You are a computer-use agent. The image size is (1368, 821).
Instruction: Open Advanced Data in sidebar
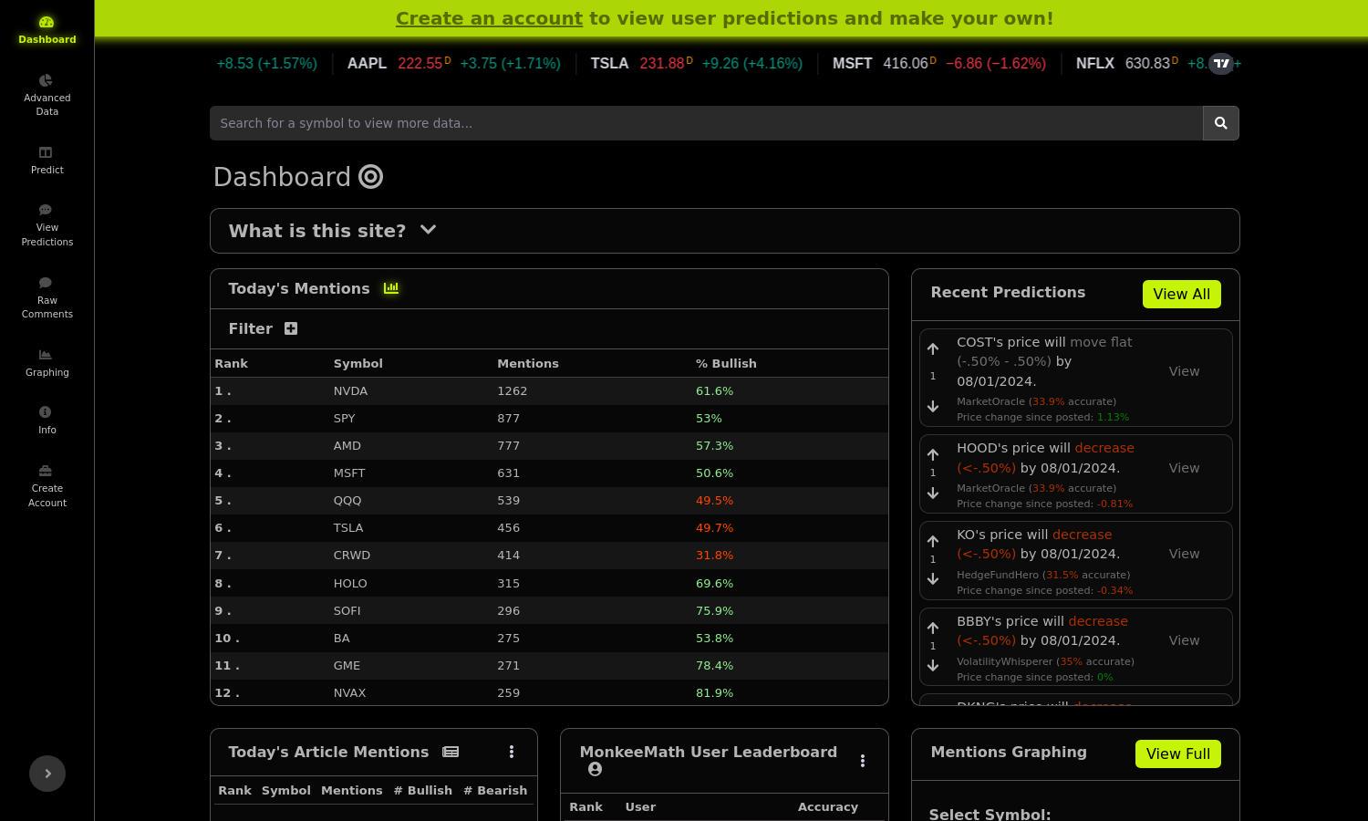pos(47,95)
